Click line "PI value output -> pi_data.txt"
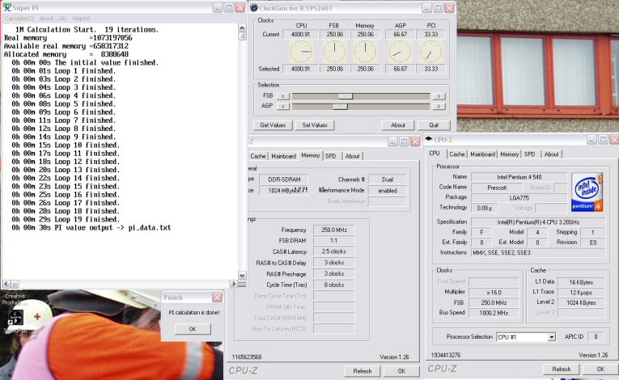619x380 pixels. (112, 228)
